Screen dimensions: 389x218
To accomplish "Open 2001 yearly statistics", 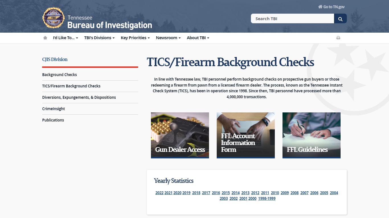I will pos(243,198).
